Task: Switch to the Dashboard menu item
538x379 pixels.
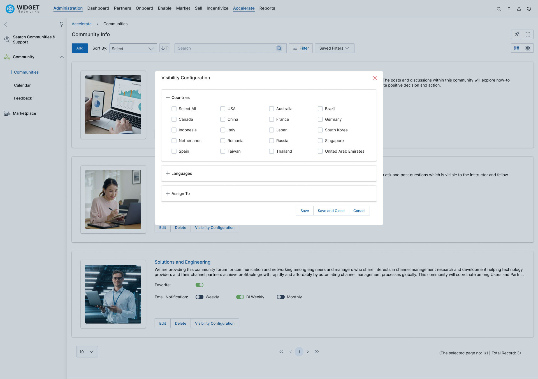Action: pyautogui.click(x=98, y=8)
